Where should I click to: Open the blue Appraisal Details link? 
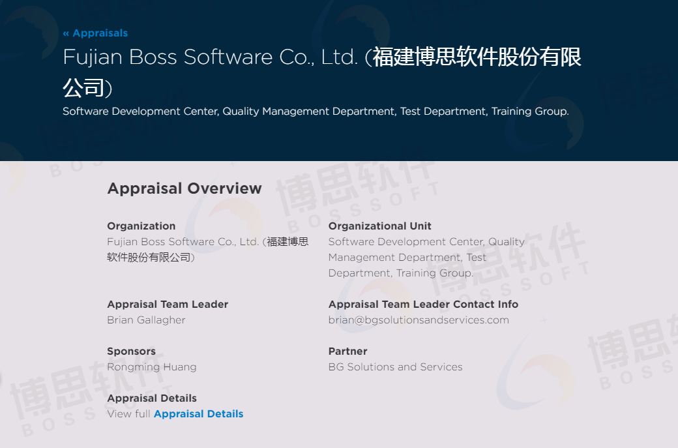pos(198,414)
